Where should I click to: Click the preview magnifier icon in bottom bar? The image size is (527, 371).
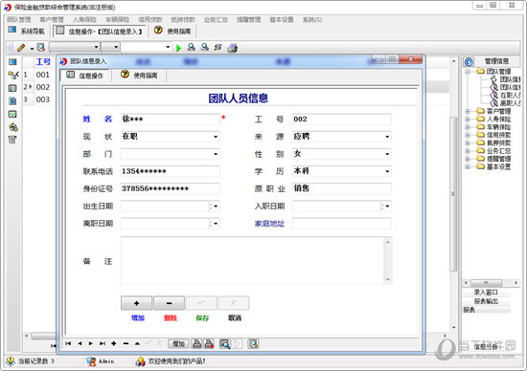(224, 344)
